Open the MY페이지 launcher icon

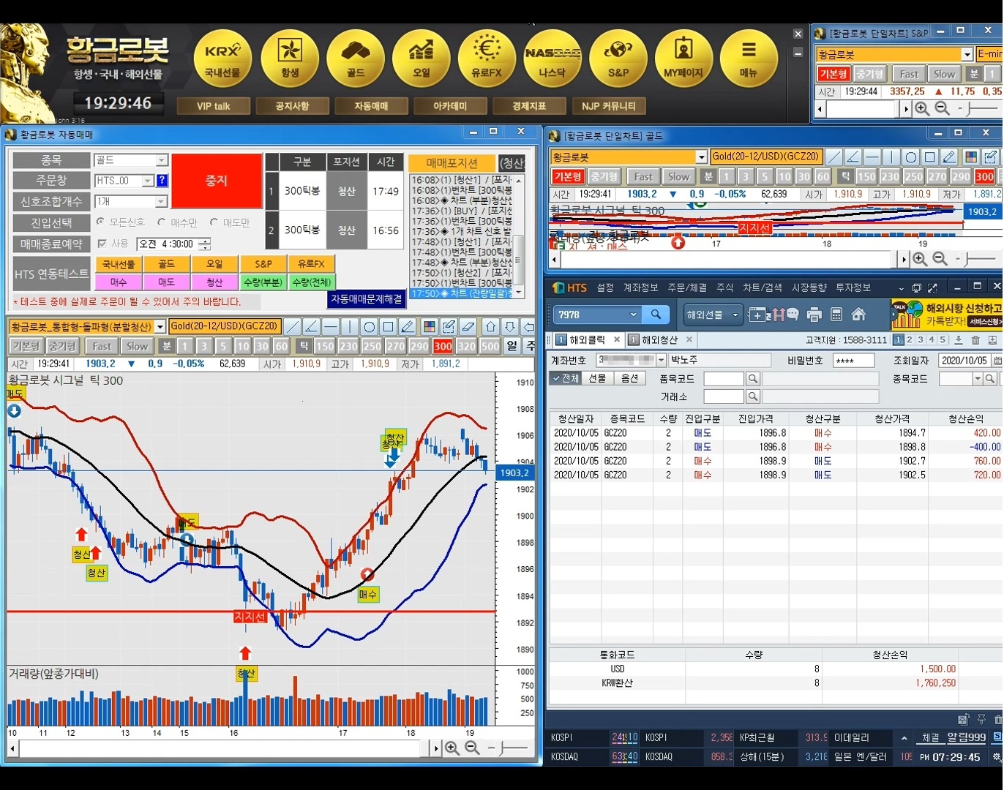pos(683,58)
